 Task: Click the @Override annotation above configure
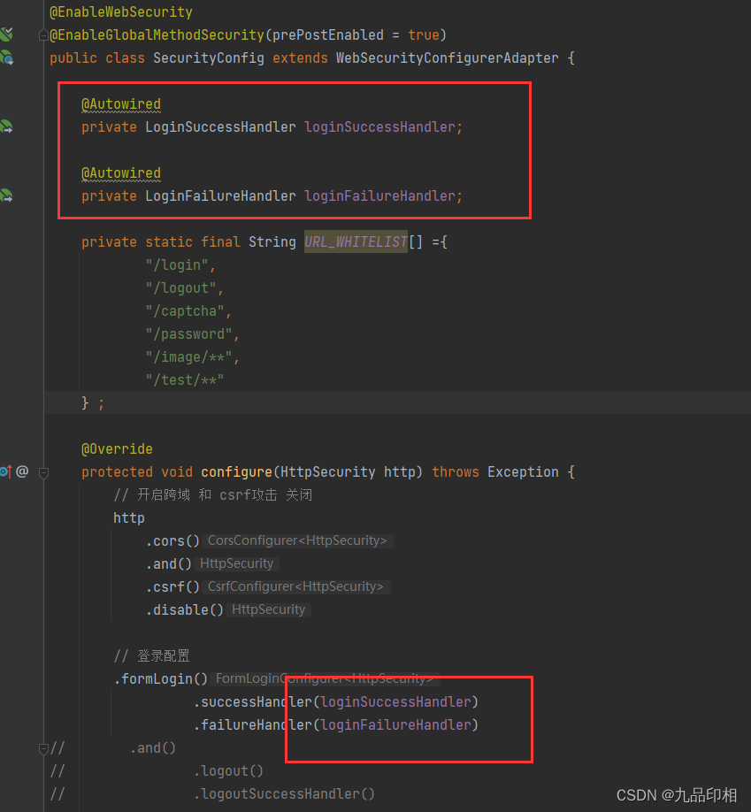coord(117,448)
